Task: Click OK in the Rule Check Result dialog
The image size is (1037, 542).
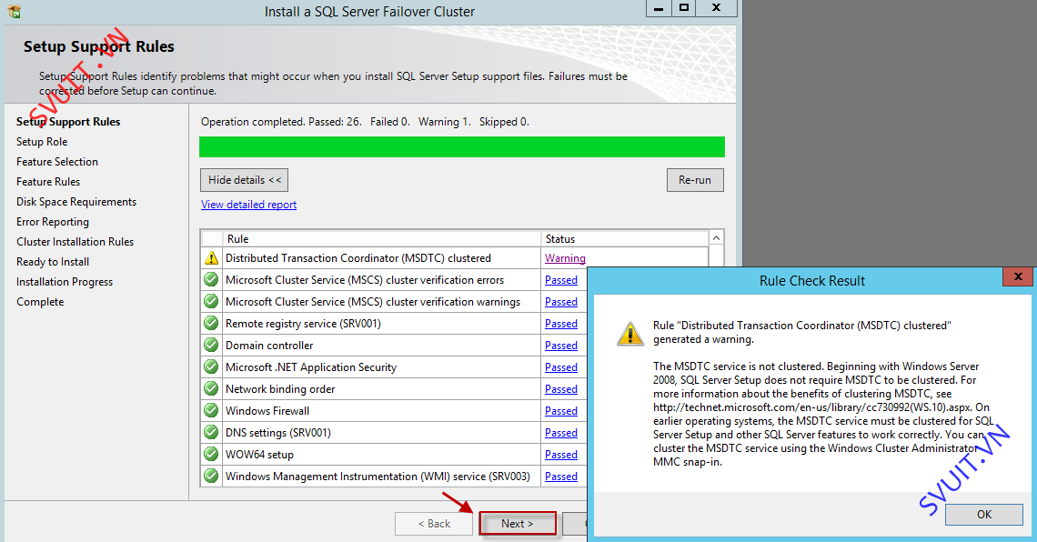Action: (x=983, y=514)
